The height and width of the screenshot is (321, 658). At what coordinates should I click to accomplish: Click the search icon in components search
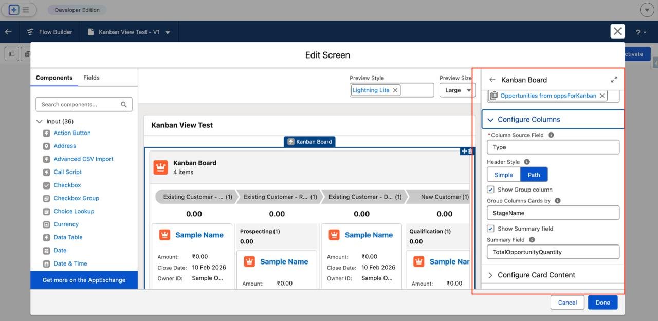pos(124,104)
